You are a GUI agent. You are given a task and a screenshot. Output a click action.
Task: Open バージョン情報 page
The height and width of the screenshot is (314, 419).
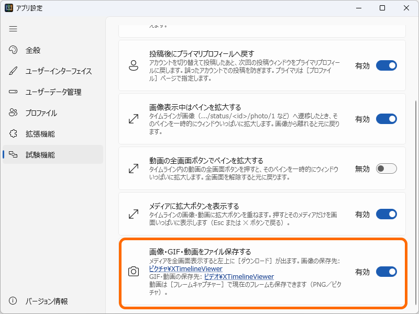[x=53, y=301]
